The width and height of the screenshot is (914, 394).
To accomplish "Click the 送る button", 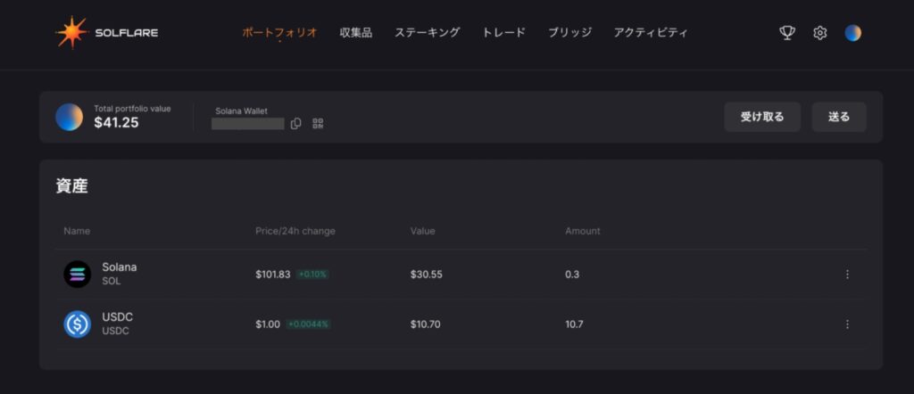I will coord(839,117).
